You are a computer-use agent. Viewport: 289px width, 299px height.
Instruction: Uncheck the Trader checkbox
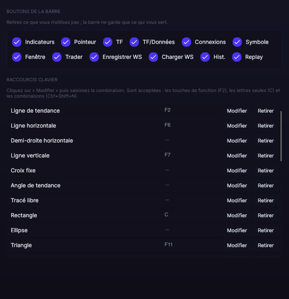click(57, 57)
